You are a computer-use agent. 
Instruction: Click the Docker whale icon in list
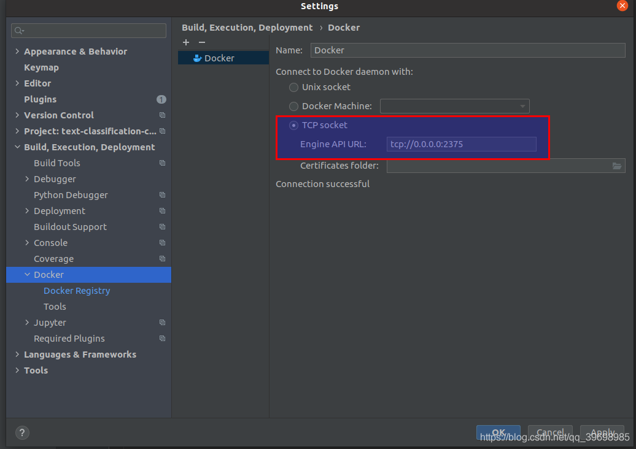click(x=198, y=58)
